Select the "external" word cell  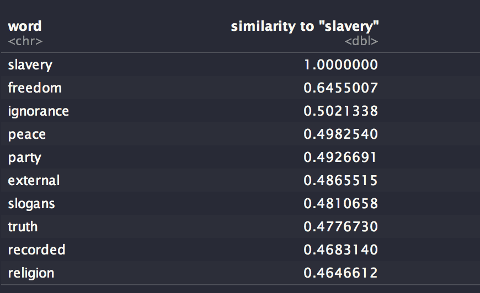coord(34,181)
